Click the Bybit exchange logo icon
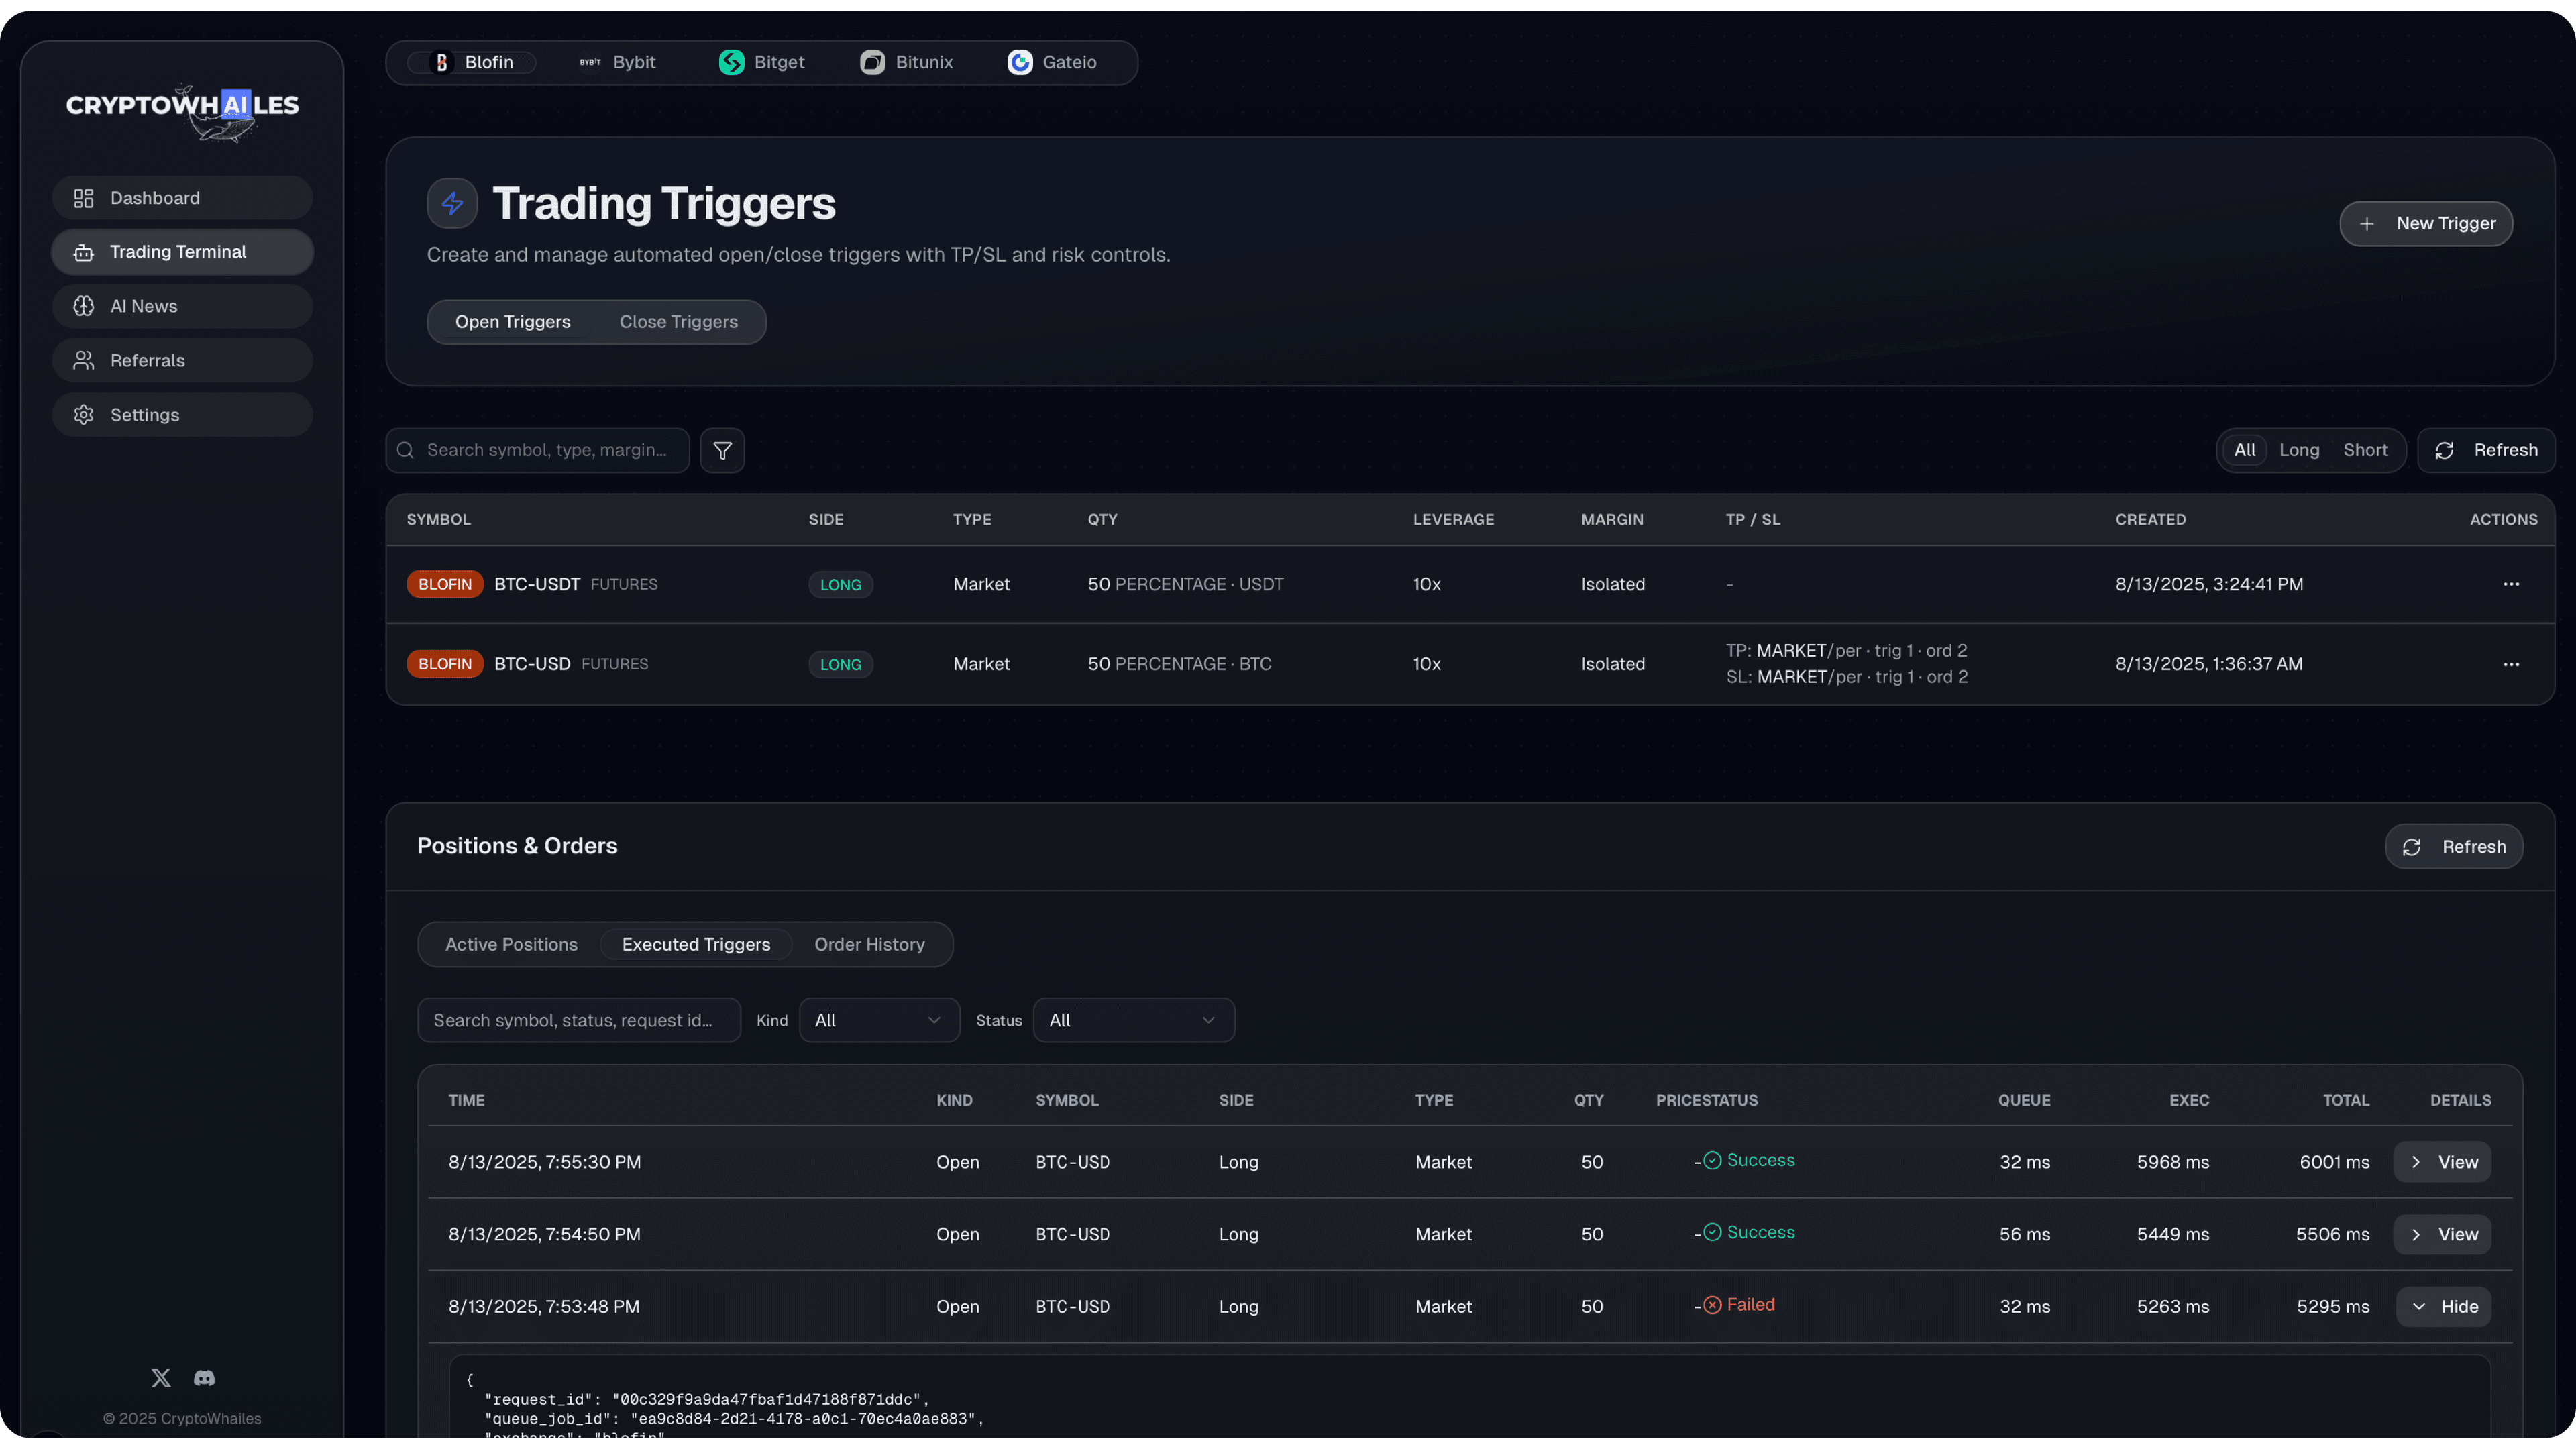 (x=590, y=62)
